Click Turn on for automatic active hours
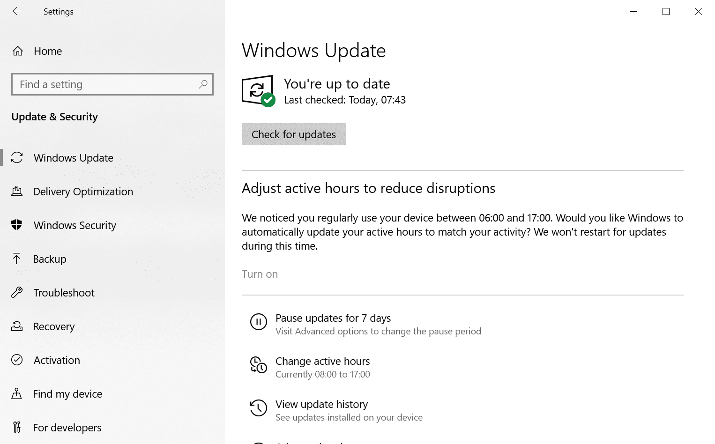This screenshot has width=715, height=444. (260, 274)
